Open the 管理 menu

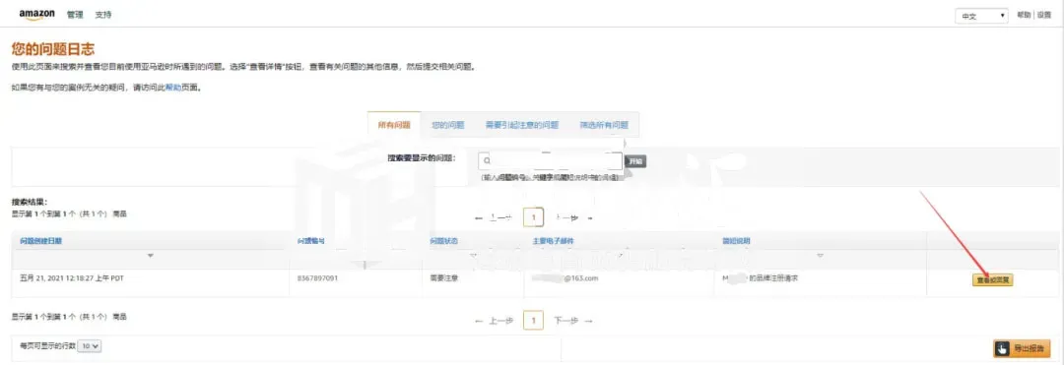75,15
